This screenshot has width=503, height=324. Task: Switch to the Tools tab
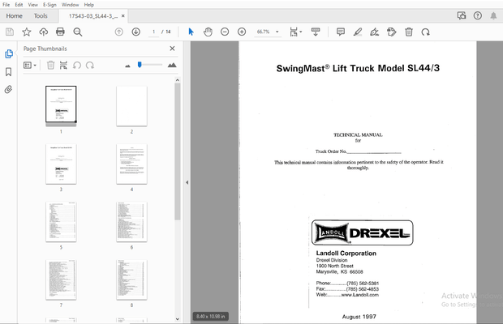click(41, 16)
